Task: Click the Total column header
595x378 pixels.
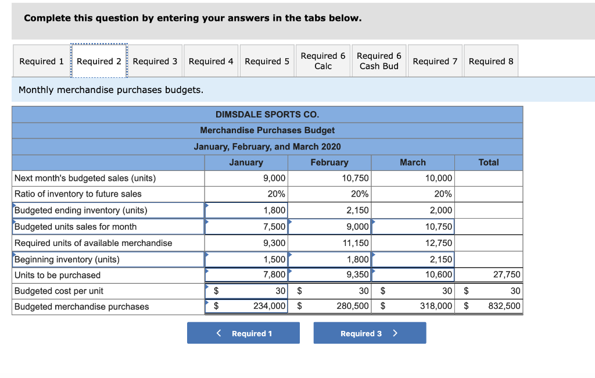Action: (489, 163)
